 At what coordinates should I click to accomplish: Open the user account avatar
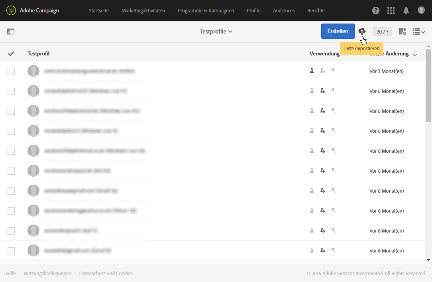pyautogui.click(x=421, y=10)
